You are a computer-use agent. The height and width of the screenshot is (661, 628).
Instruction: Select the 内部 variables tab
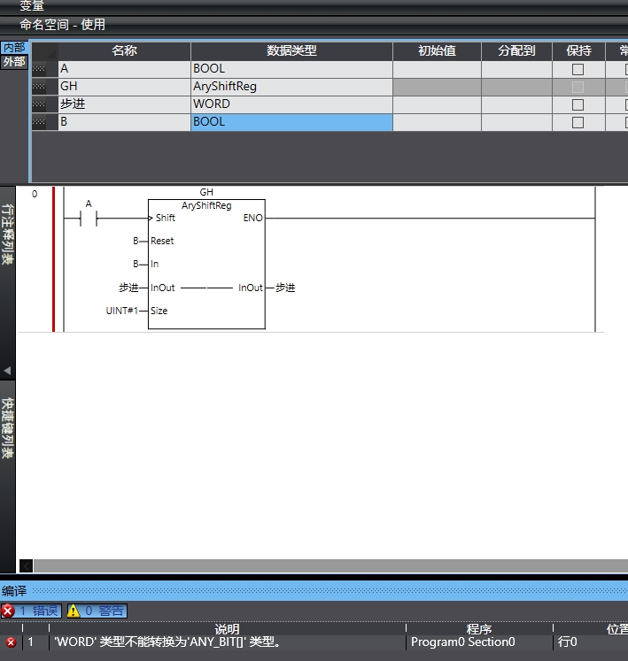coord(13,48)
